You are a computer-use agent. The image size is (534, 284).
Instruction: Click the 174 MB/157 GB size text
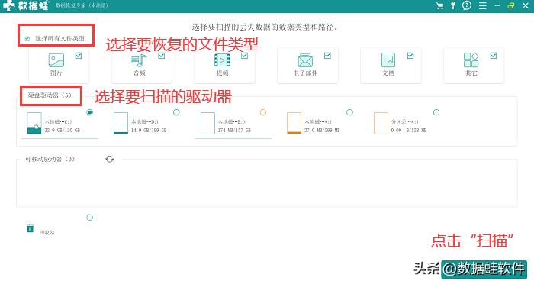[x=234, y=131]
